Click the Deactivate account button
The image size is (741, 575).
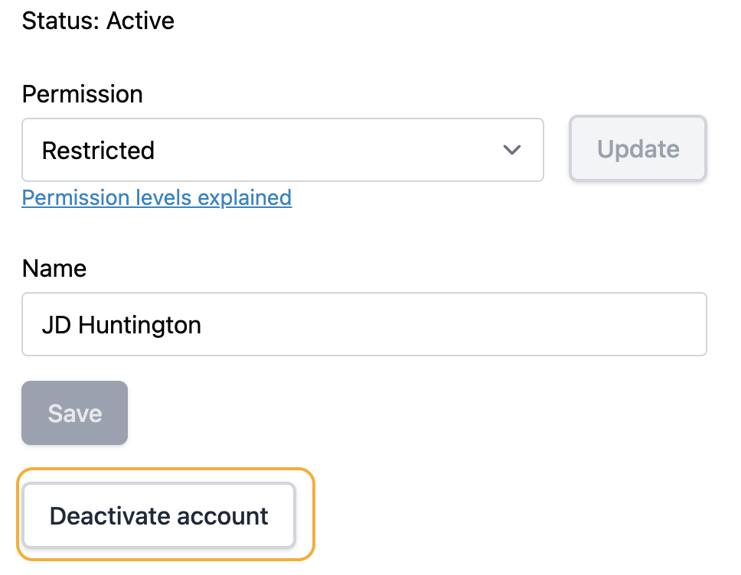(158, 516)
